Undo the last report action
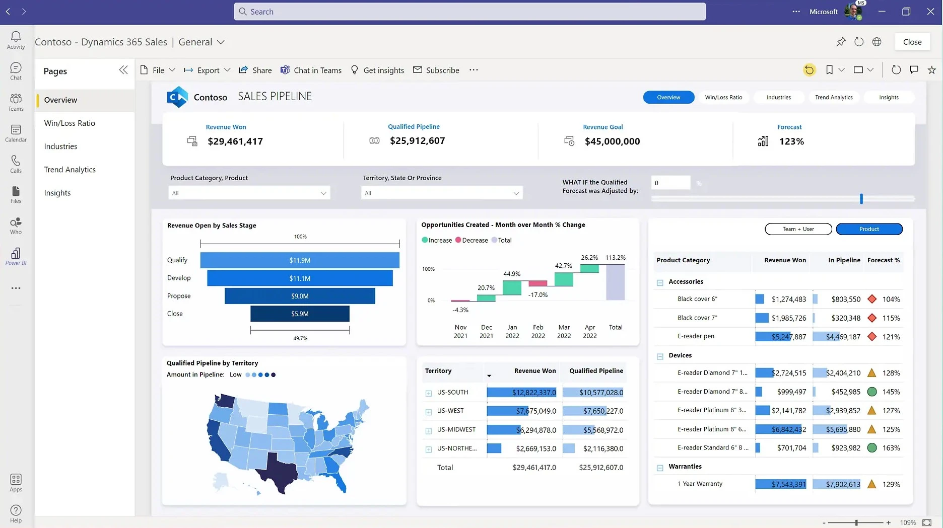 pyautogui.click(x=810, y=70)
